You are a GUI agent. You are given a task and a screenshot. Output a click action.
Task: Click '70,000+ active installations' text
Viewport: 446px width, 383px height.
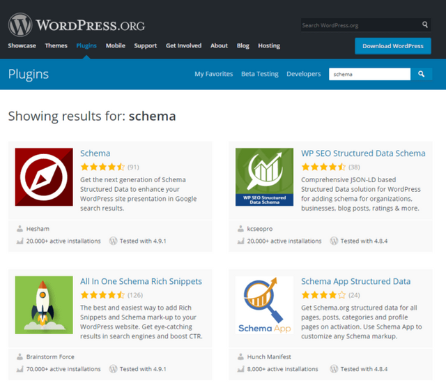[x=63, y=369]
